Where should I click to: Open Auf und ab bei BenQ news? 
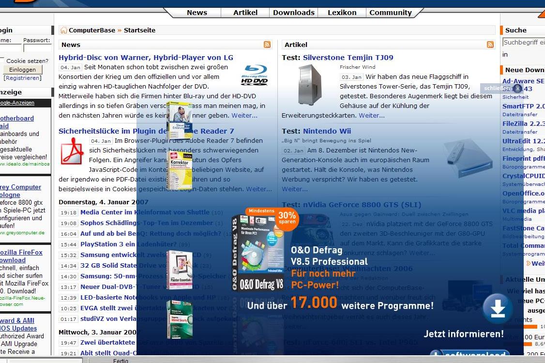coord(151,234)
